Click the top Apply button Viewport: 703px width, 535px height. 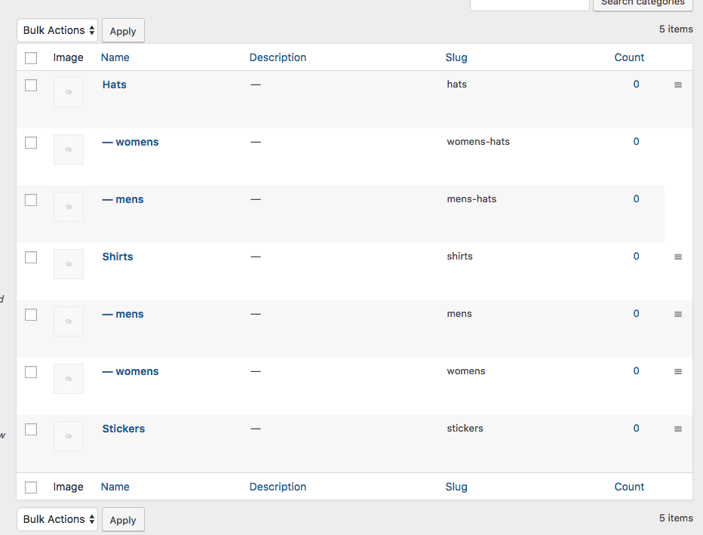point(123,30)
